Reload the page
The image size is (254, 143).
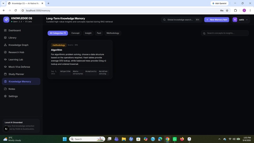[x=16, y=10]
